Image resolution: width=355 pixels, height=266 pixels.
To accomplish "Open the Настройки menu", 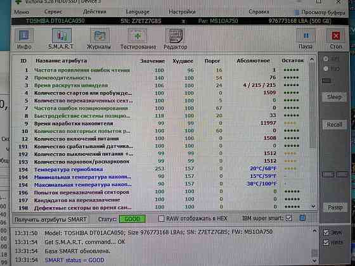I will pyautogui.click(x=182, y=12).
